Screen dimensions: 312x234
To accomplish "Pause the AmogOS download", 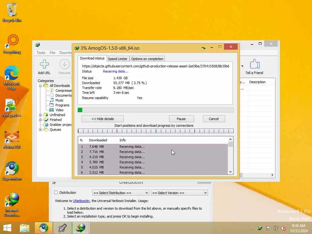I will (x=181, y=119).
